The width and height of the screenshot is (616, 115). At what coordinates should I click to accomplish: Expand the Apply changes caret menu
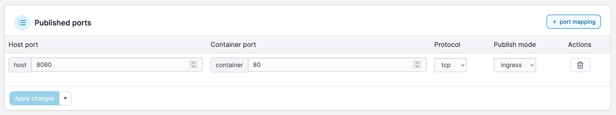[x=65, y=98]
